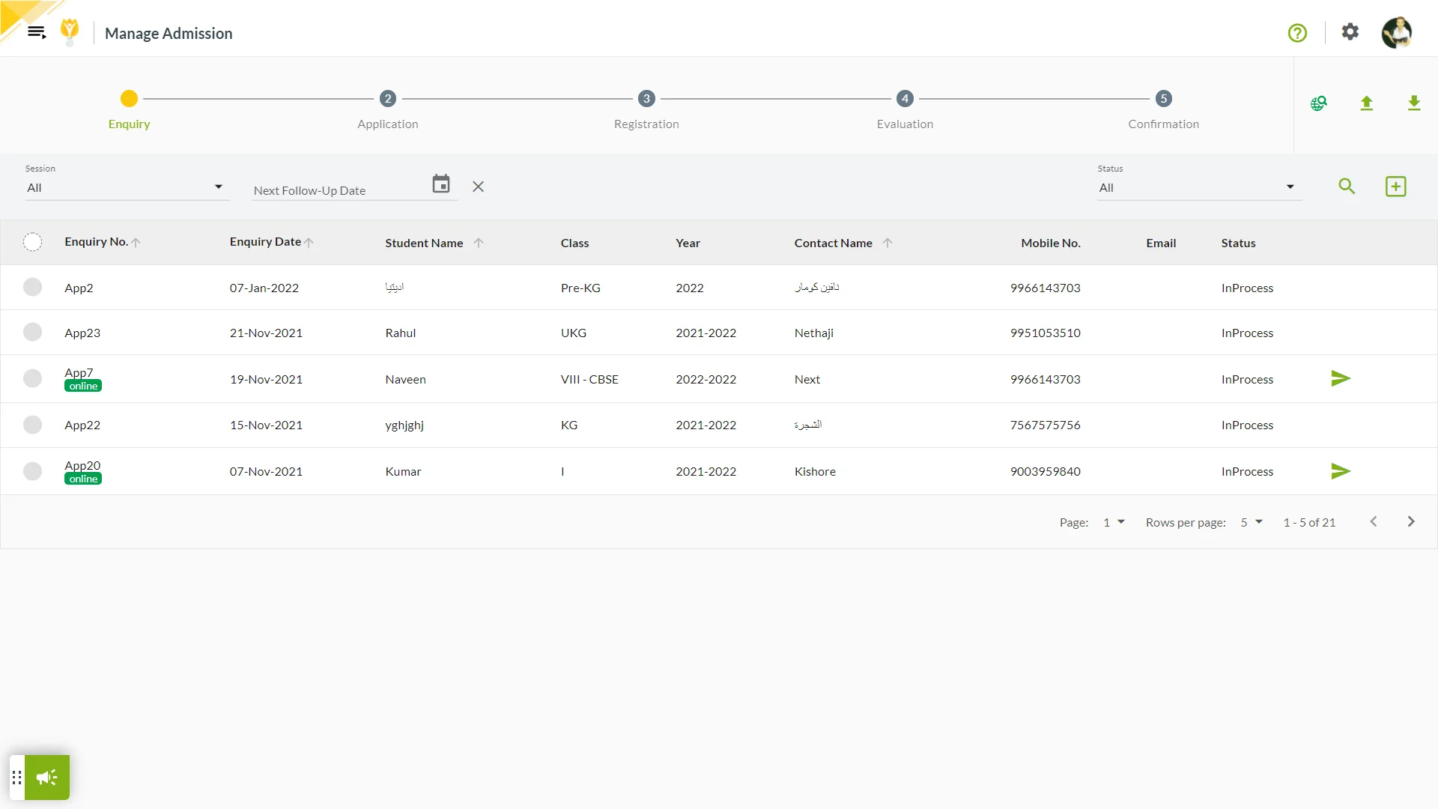Viewport: 1438px width, 809px height.
Task: Click student name Rahul
Action: (x=400, y=333)
